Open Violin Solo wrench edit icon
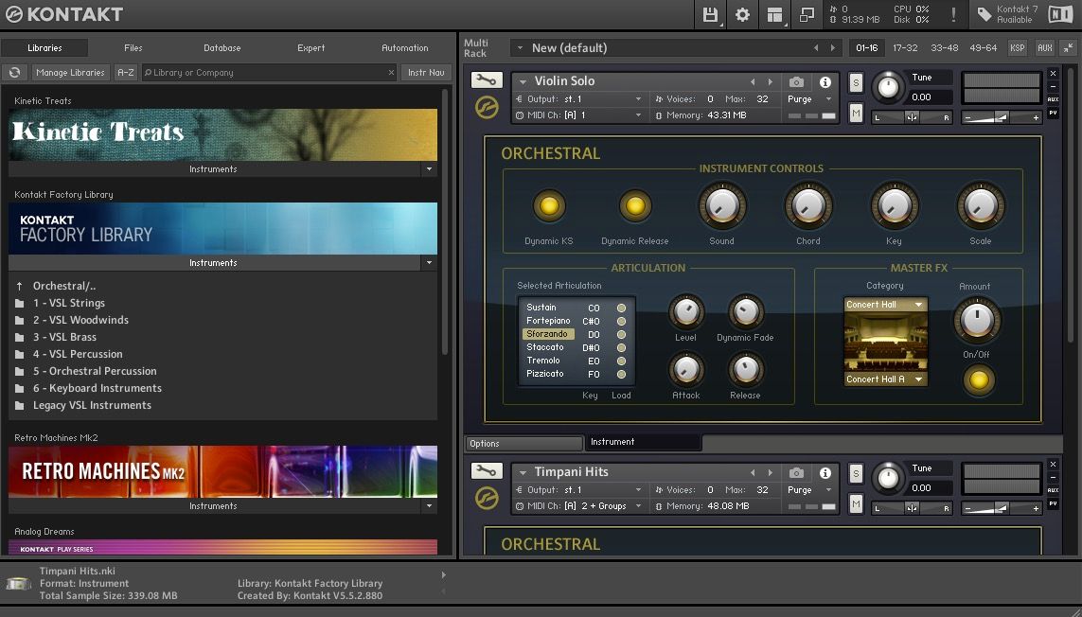This screenshot has width=1082, height=617. pyautogui.click(x=487, y=80)
